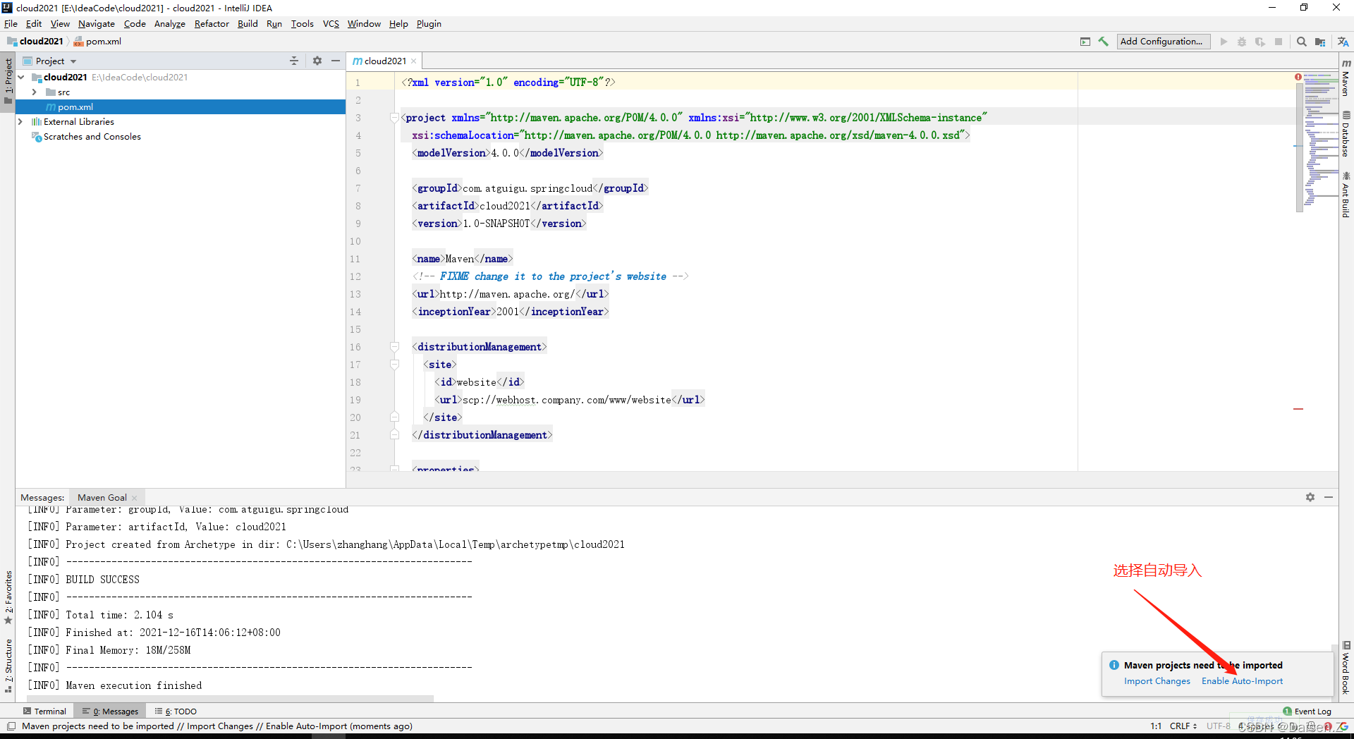Select pom.xml in project tree
The height and width of the screenshot is (739, 1354).
(x=180, y=107)
